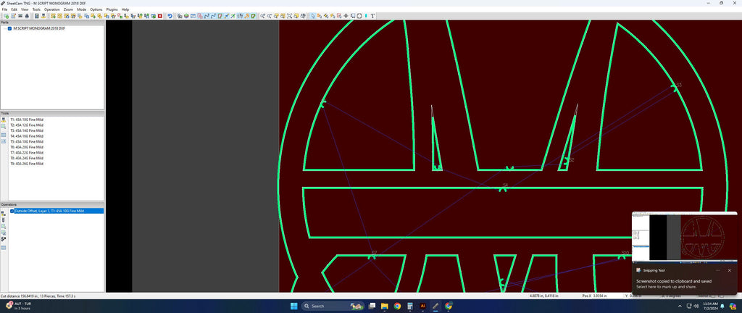
Task: Open the Help menu
Action: click(125, 9)
